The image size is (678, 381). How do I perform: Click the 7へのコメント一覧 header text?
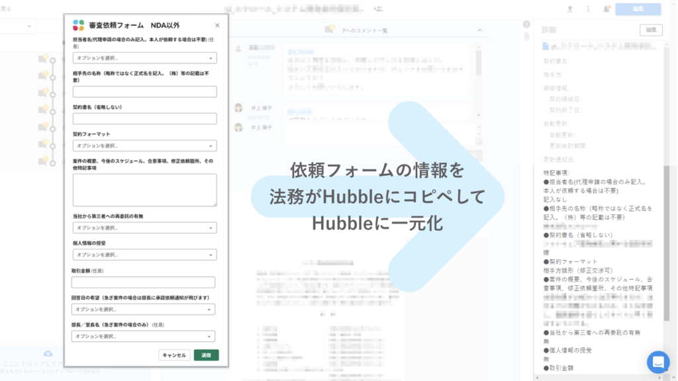(365, 30)
